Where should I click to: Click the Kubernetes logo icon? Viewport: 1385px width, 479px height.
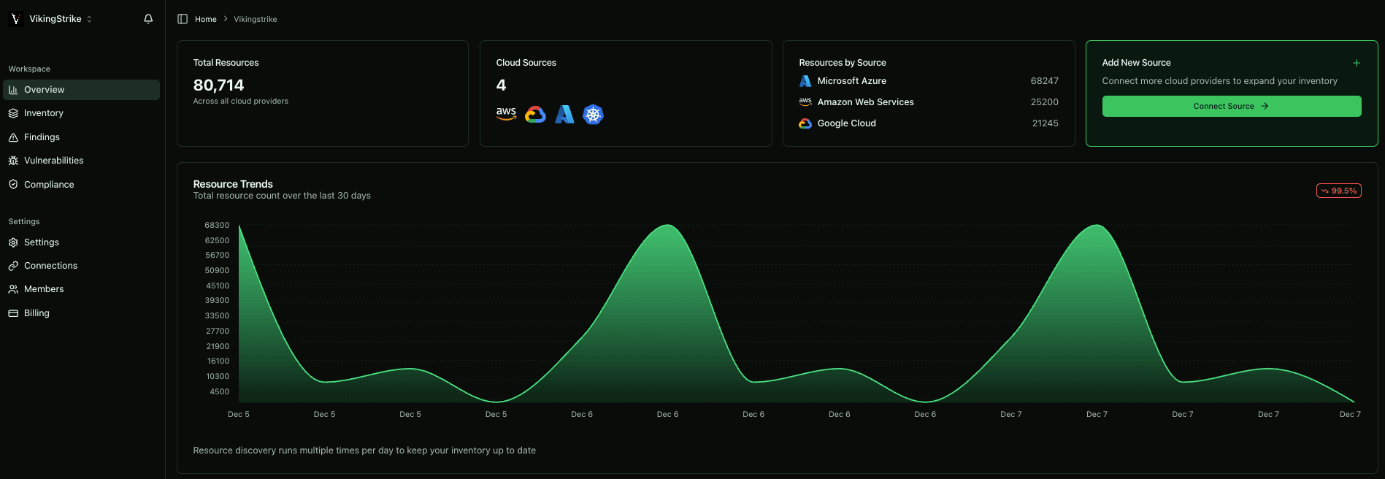(593, 115)
